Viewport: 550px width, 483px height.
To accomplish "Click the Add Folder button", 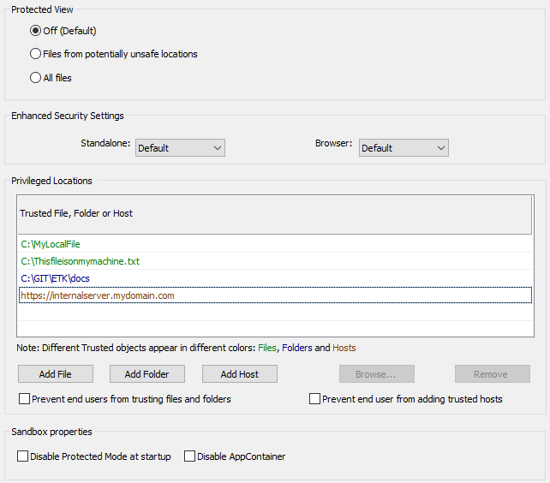I will [146, 374].
